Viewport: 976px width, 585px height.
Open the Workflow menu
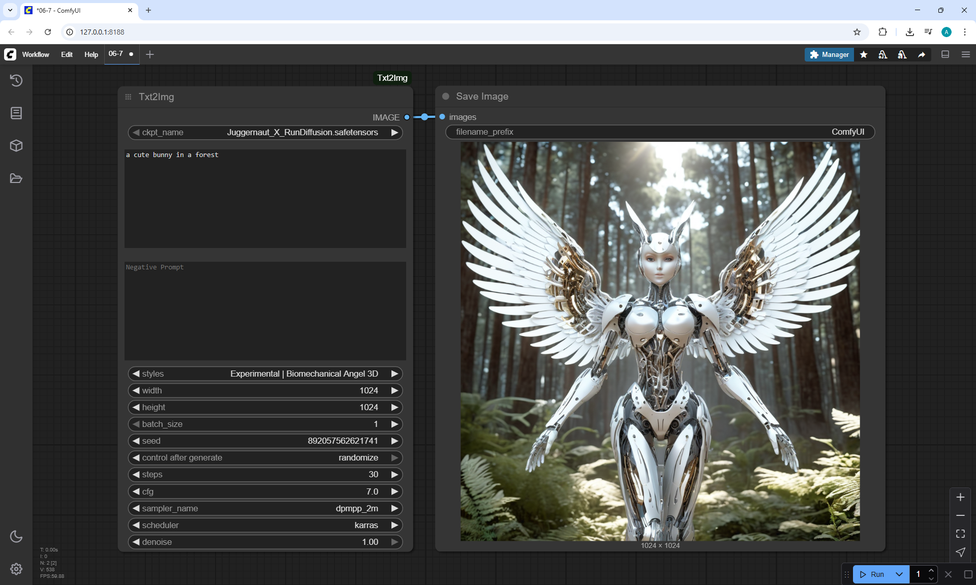(36, 54)
